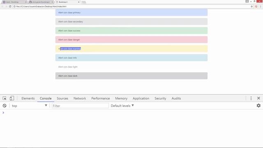
Task: Select the inspect element picker icon
Action: coord(5,98)
